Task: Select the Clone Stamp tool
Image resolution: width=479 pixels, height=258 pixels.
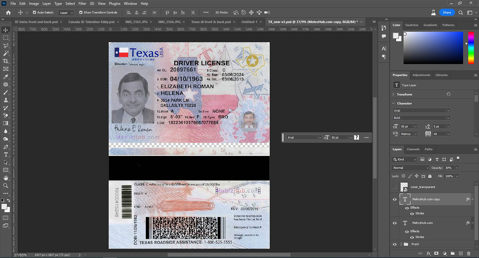Action: (x=6, y=100)
